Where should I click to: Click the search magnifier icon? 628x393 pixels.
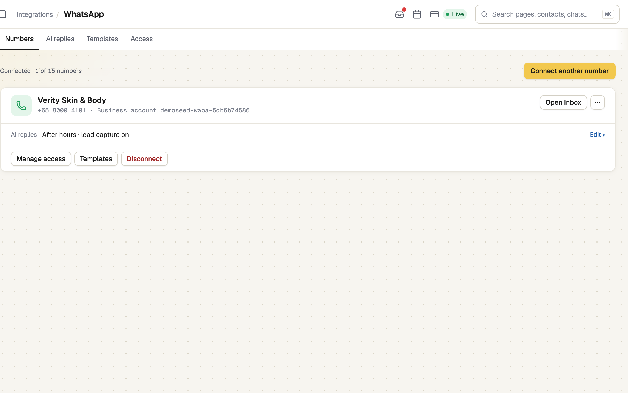[484, 14]
